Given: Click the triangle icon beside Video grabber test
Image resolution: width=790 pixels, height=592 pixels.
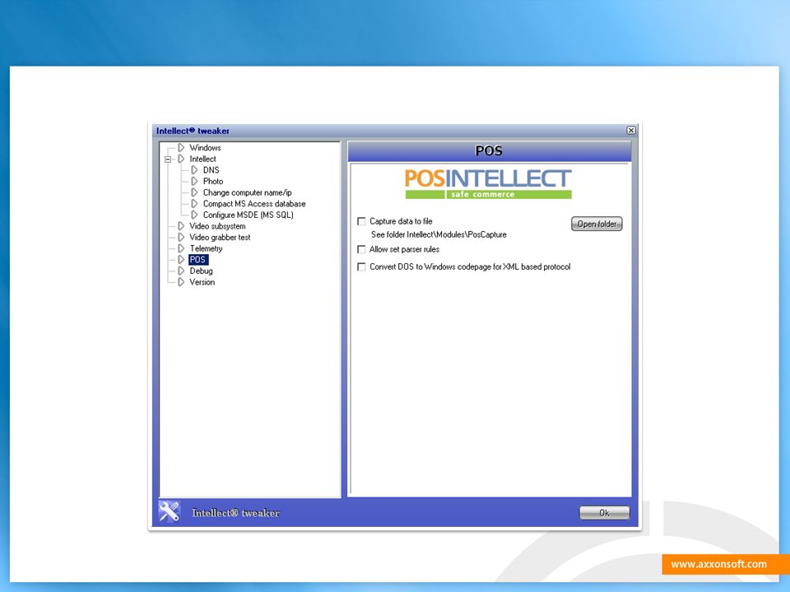Looking at the screenshot, I should (181, 237).
